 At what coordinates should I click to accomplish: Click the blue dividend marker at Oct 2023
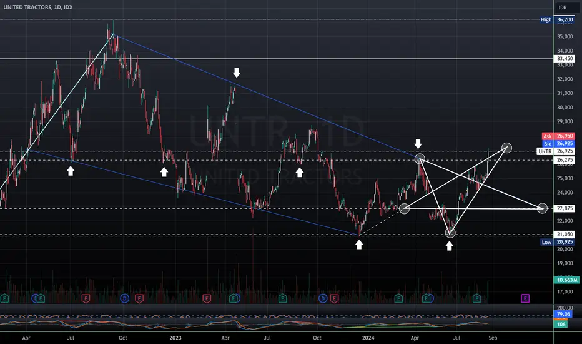[323, 298]
